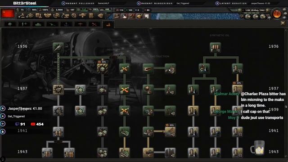Click the beer mug tip jar overlay
Screen dimensions: 288x162
(x=258, y=148)
